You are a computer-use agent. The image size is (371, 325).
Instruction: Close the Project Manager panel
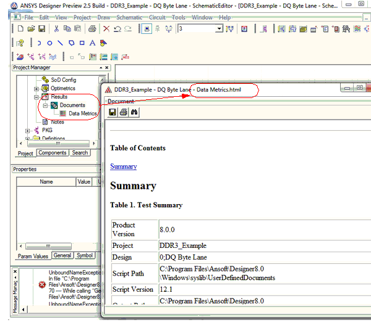coord(107,67)
